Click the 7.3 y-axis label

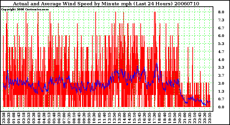pos(221,20)
